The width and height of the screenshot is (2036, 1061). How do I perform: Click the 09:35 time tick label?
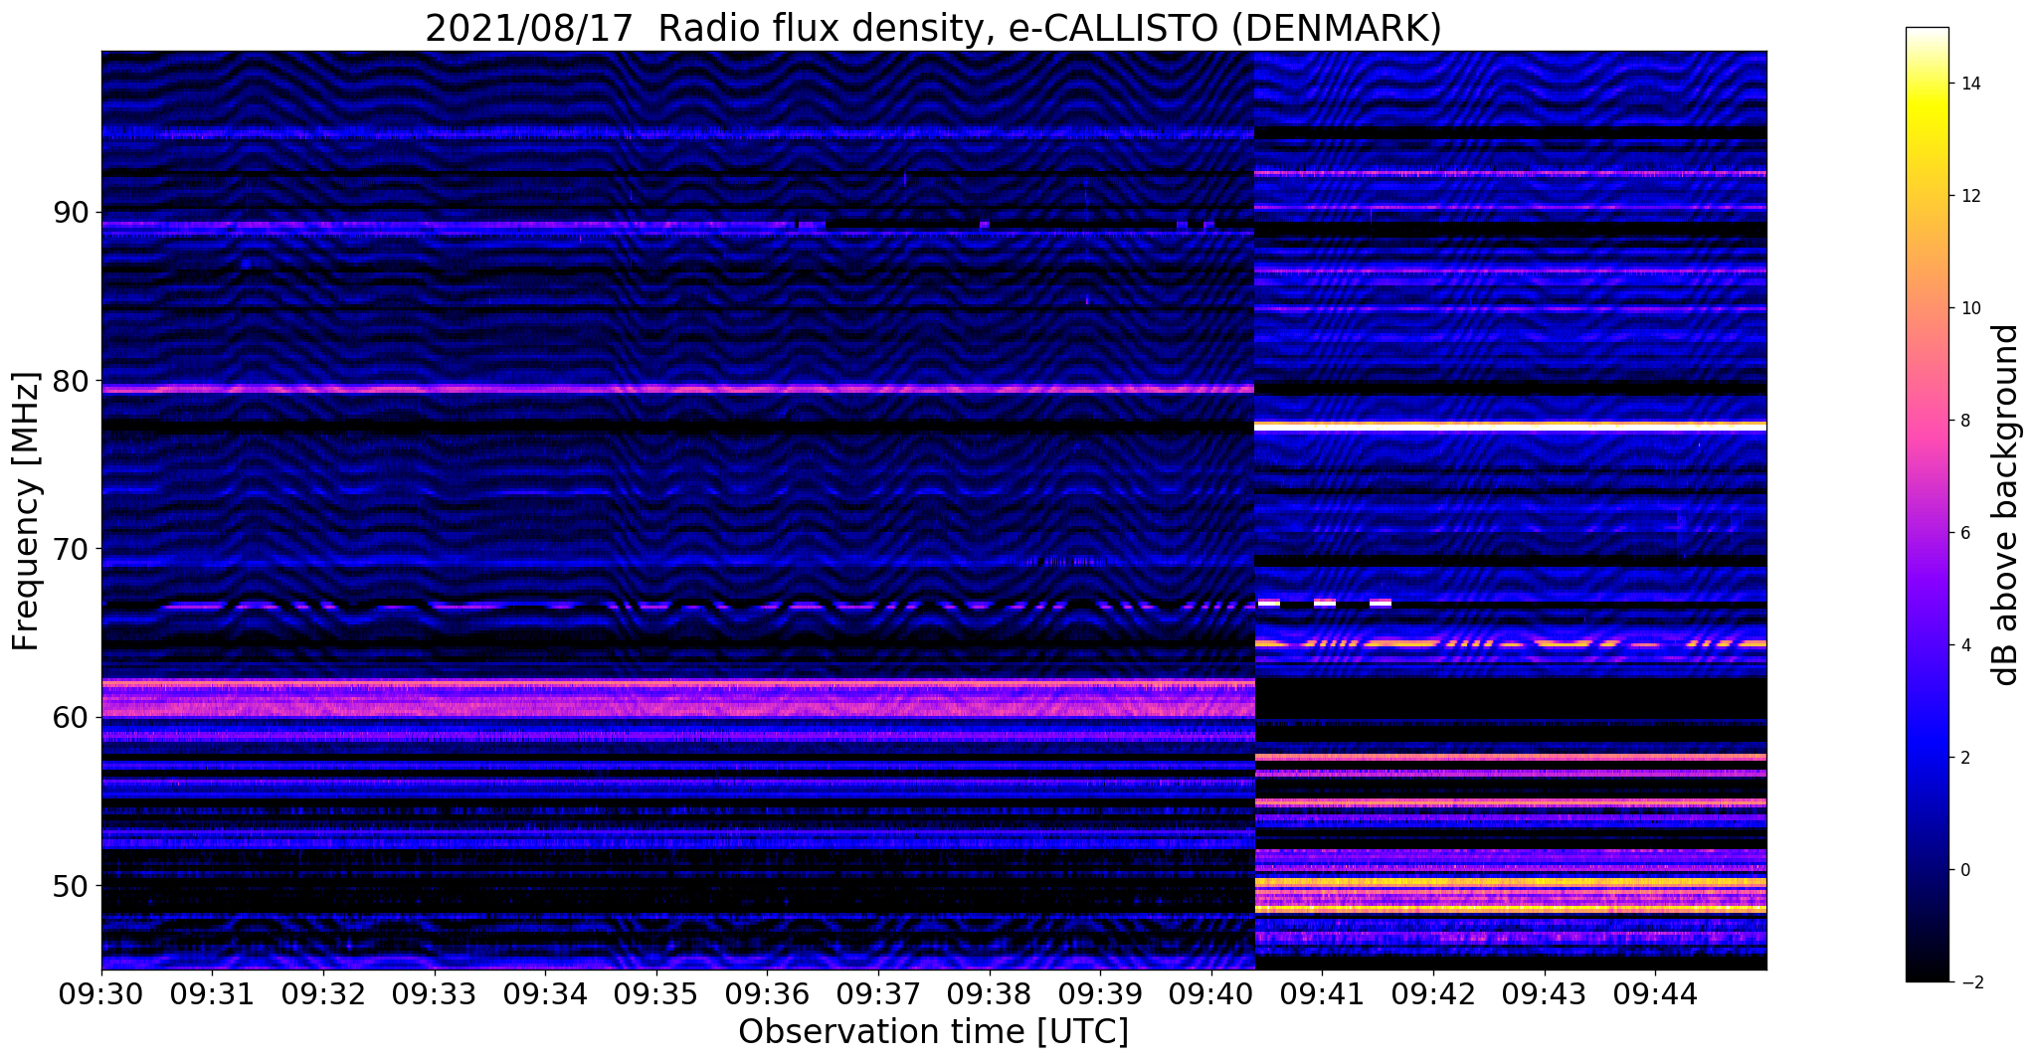click(655, 994)
